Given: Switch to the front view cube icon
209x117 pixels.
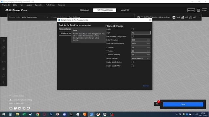Looking at the screenshot, I should click(15, 108).
